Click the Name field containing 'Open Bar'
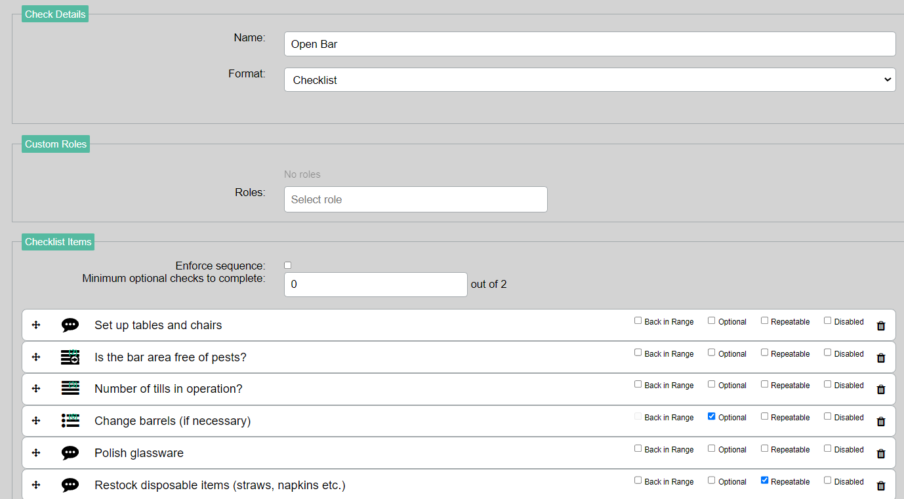 point(589,45)
